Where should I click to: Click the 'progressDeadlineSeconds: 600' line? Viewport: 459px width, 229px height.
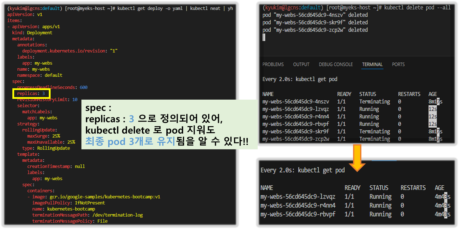coord(52,88)
